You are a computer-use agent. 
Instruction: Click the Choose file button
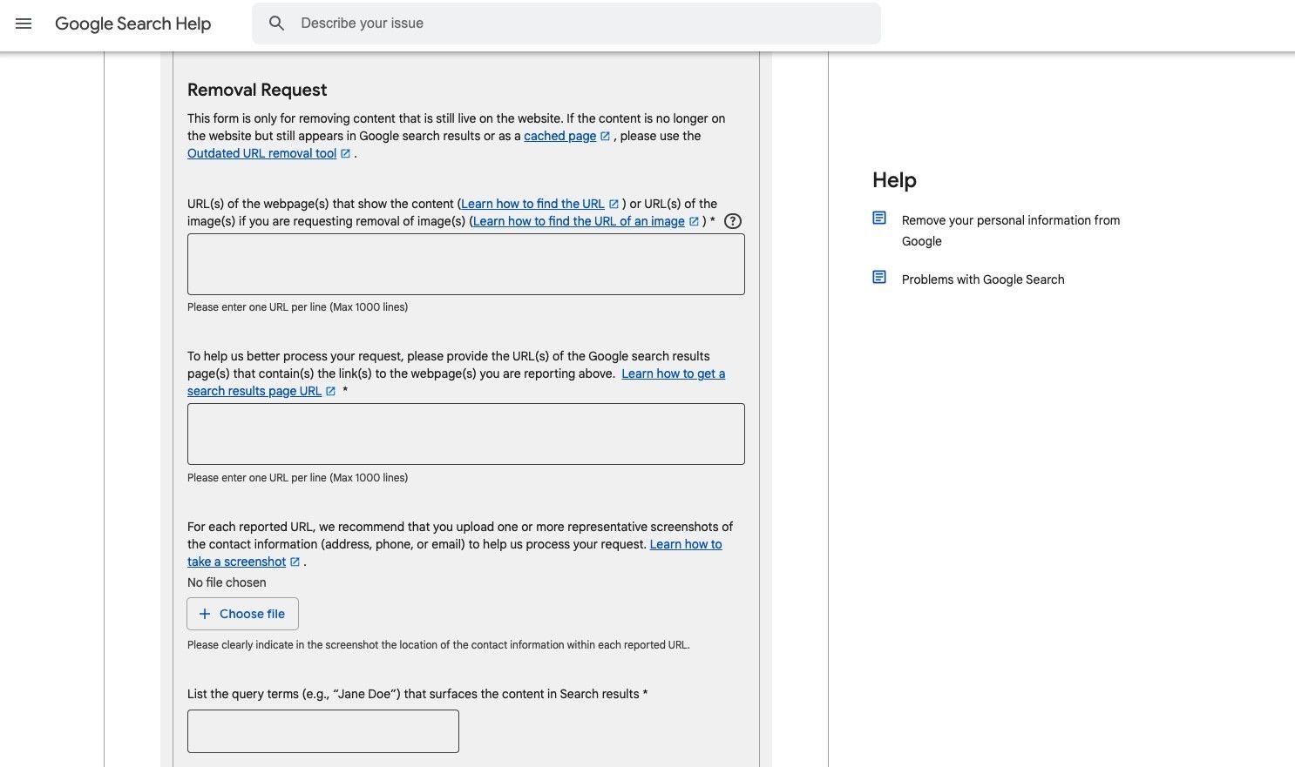(242, 614)
